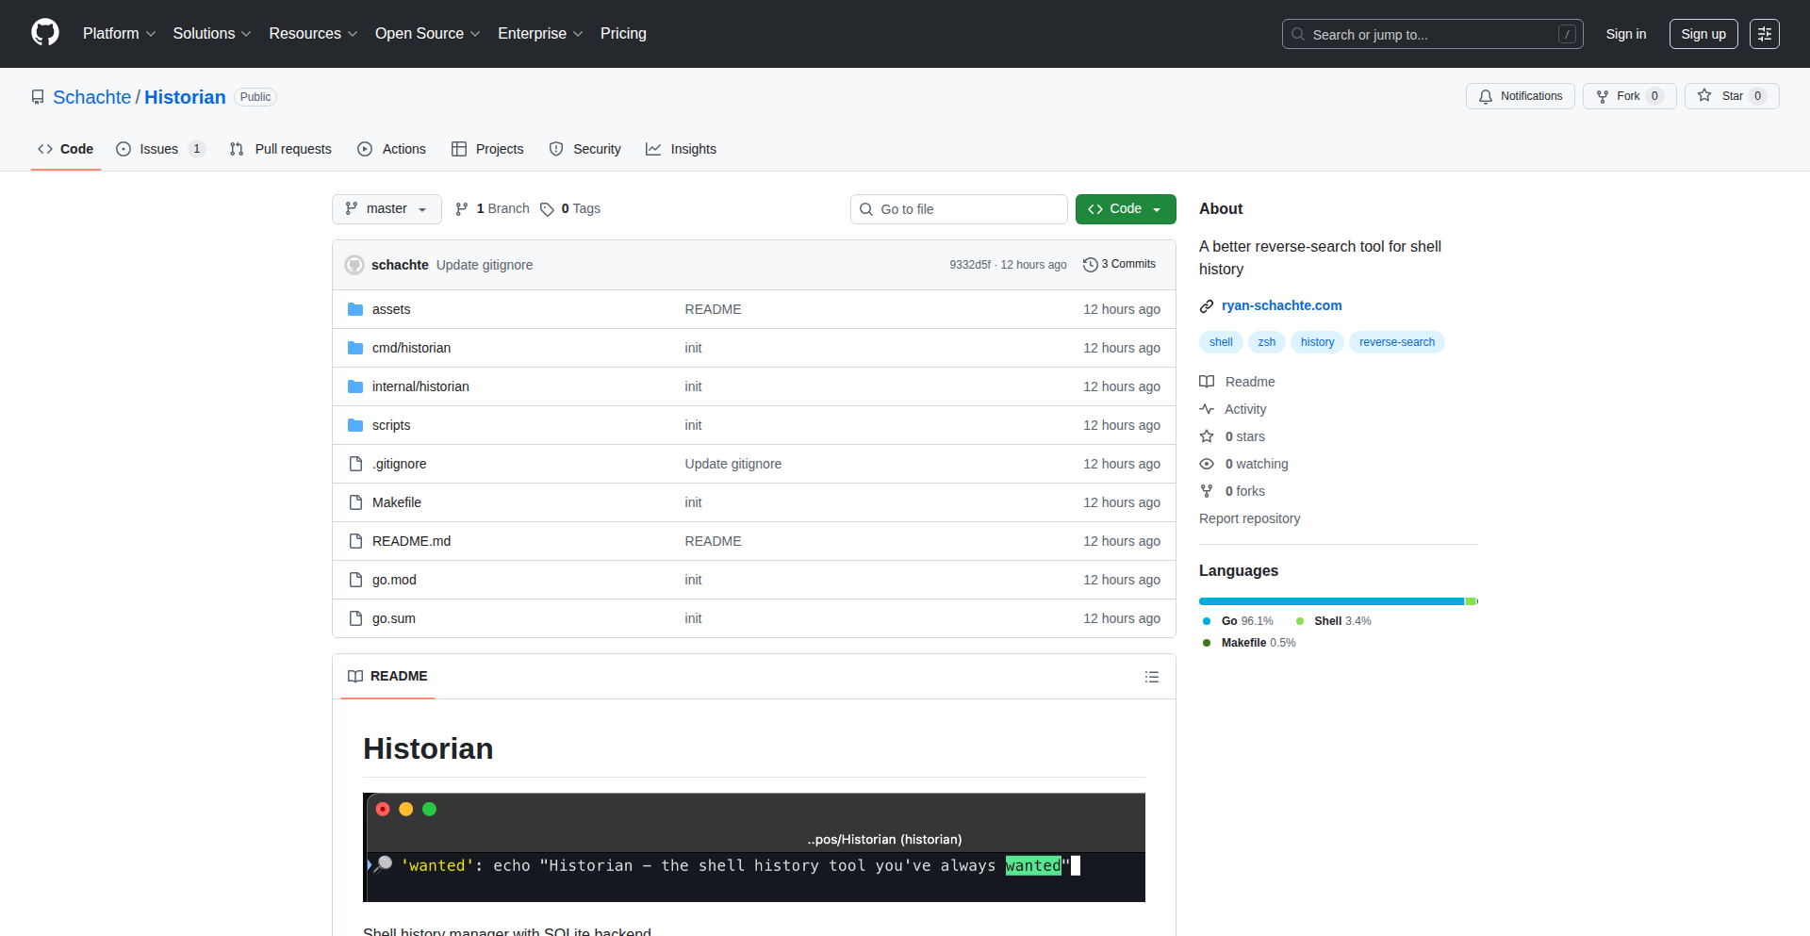Open the scripts folder
1810x936 pixels.
click(x=390, y=425)
